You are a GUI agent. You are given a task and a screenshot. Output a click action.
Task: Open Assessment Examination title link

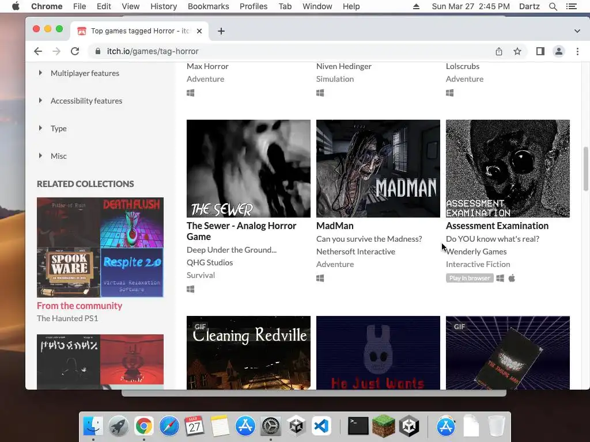pyautogui.click(x=497, y=226)
